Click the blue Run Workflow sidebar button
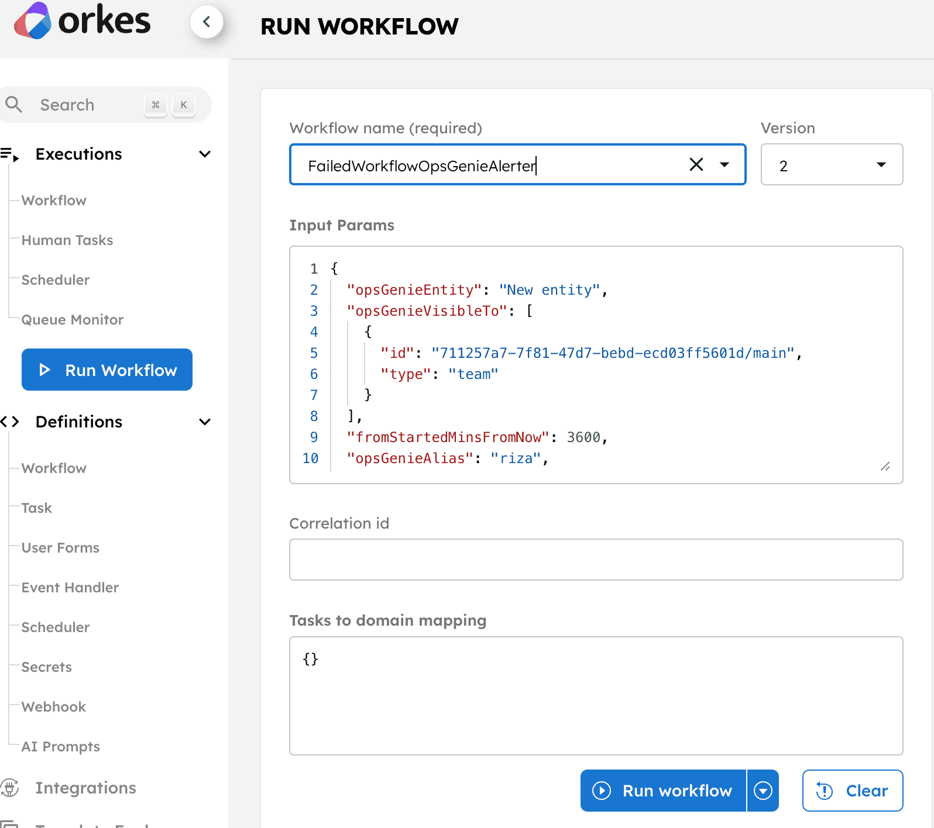 [107, 370]
